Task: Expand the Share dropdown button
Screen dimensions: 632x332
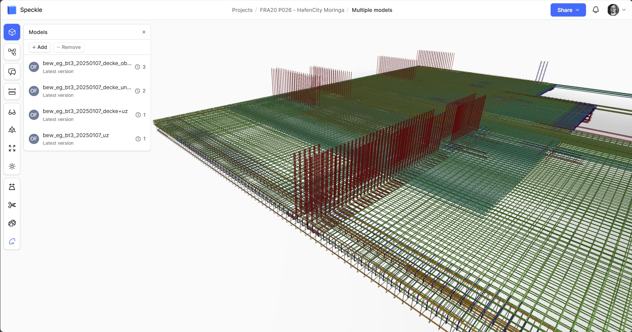Action: tap(568, 10)
